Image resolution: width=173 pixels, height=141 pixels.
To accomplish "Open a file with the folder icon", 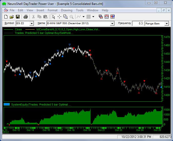I will tap(12, 17).
